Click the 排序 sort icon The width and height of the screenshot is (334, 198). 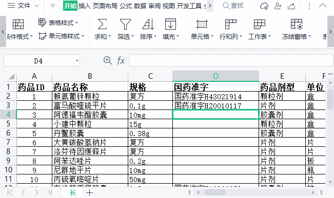[x=148, y=24]
